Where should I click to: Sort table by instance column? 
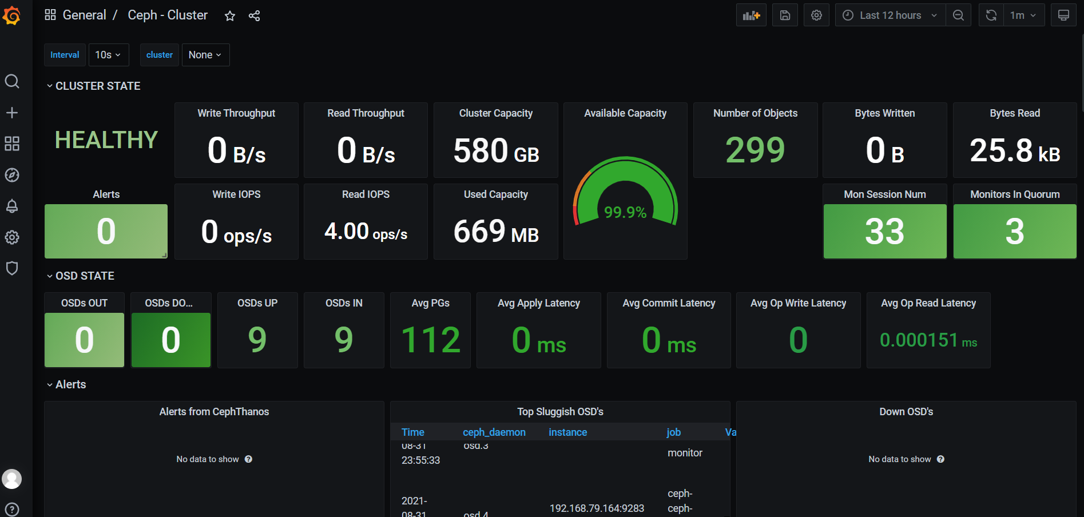click(x=568, y=432)
